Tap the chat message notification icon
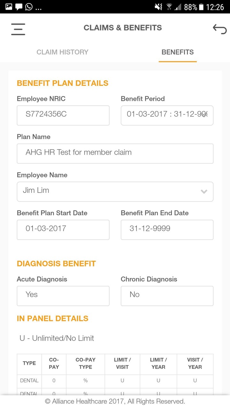Screen dimensions: 230x410 (19, 7)
